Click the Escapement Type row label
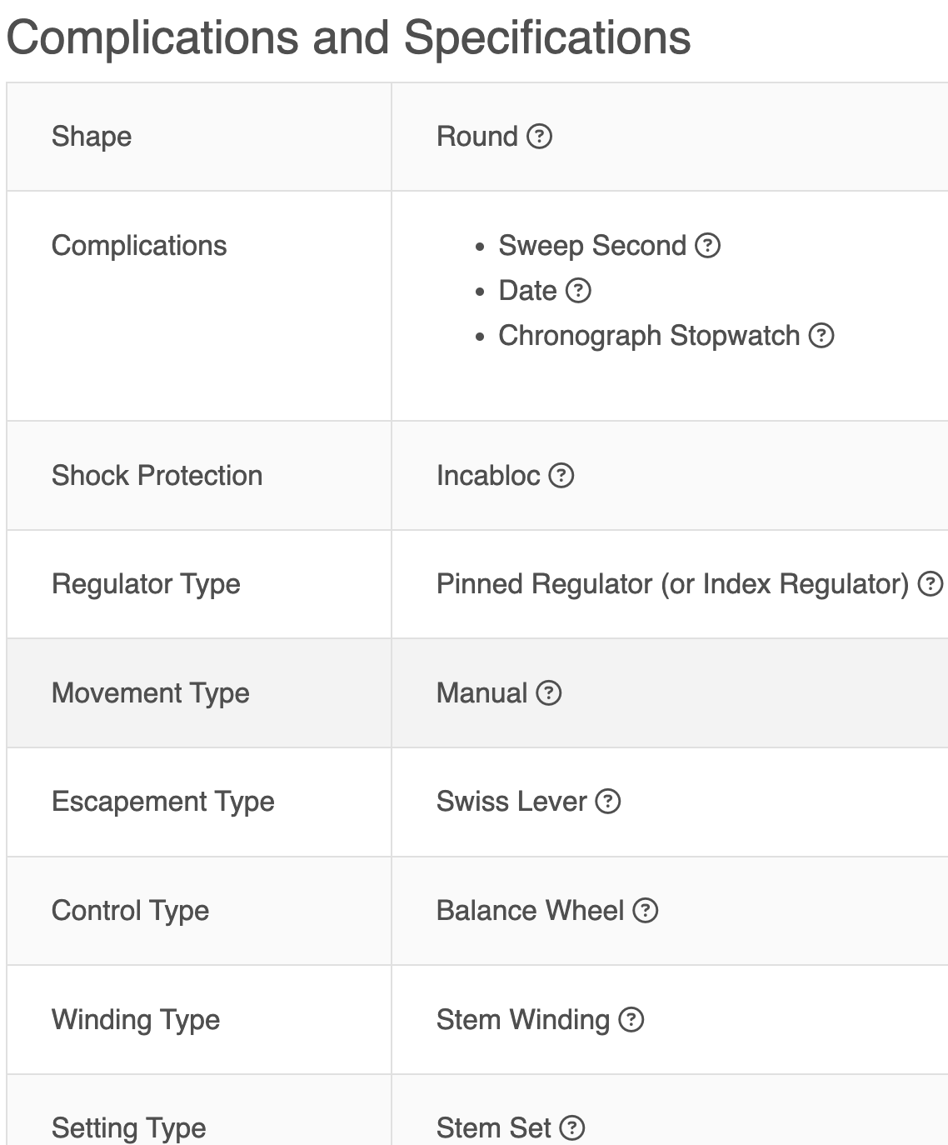 163,801
